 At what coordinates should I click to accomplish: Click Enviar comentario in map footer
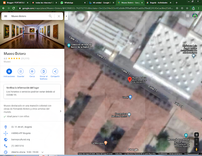176,154
